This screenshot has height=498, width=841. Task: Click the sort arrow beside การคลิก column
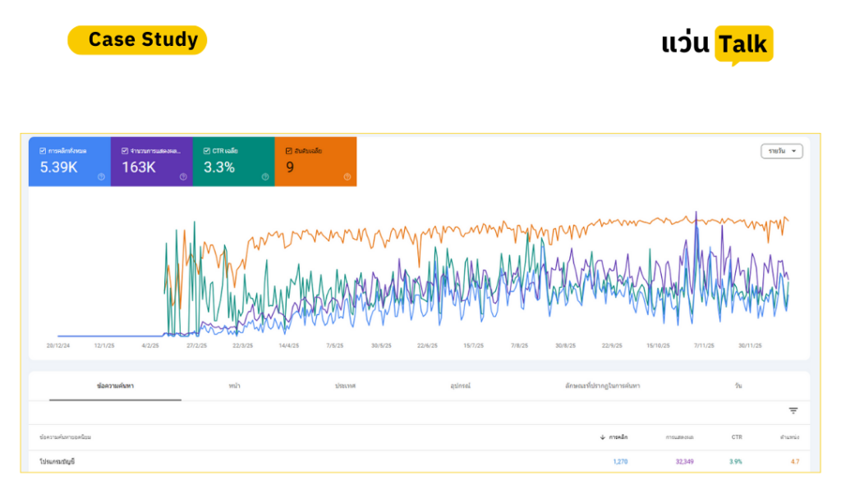[602, 437]
